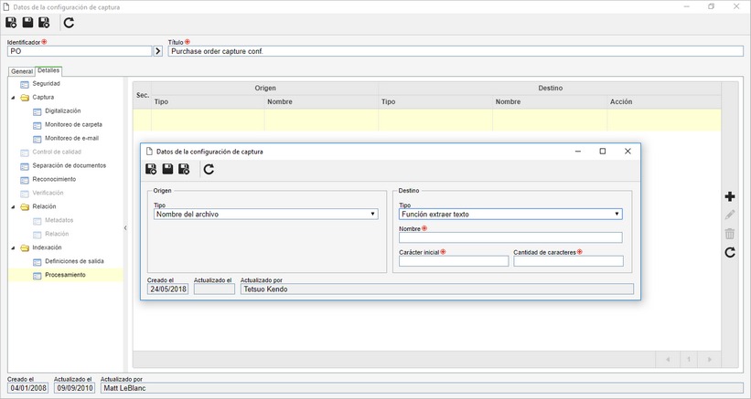Click Save and Exit icon in dialog toolbar

click(x=184, y=169)
